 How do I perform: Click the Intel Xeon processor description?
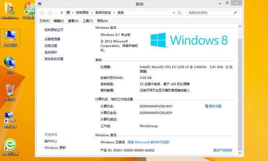pos(186,69)
